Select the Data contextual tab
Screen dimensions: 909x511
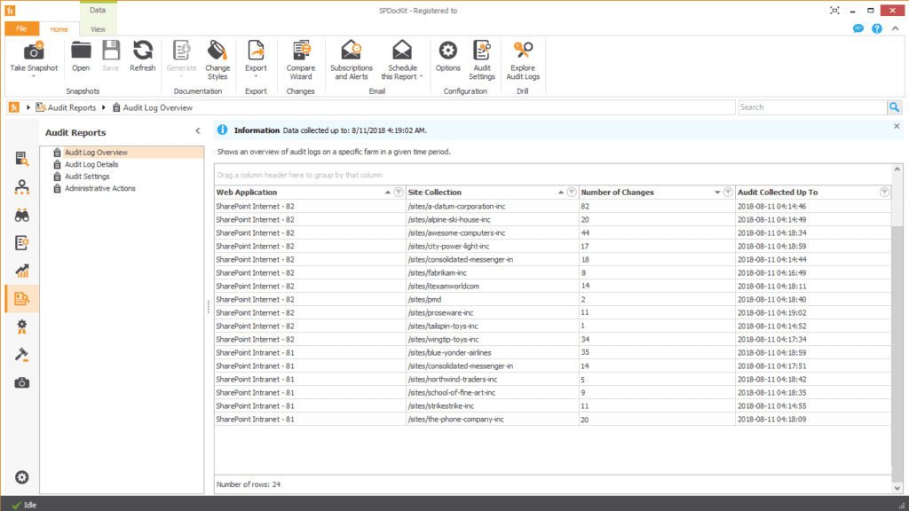[x=98, y=10]
